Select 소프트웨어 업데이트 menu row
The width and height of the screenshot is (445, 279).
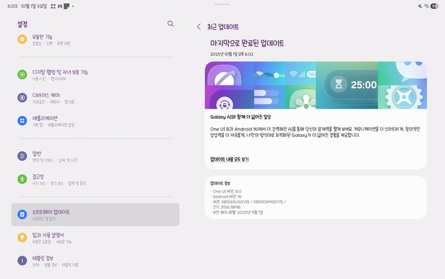95,214
